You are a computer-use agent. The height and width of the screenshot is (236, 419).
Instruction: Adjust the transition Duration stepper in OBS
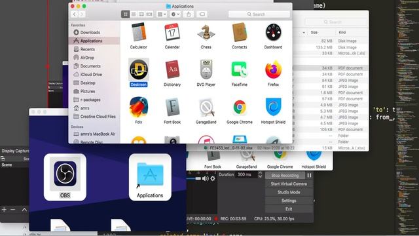pos(260,175)
